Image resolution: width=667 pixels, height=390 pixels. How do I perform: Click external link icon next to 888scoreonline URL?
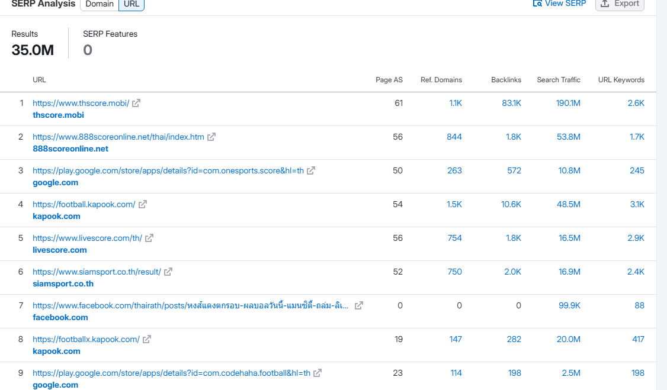pyautogui.click(x=211, y=137)
